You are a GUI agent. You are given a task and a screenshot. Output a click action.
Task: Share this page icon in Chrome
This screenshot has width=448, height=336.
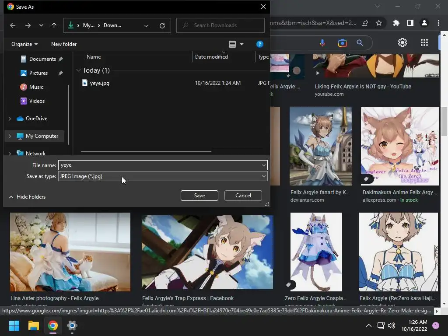[x=365, y=23]
